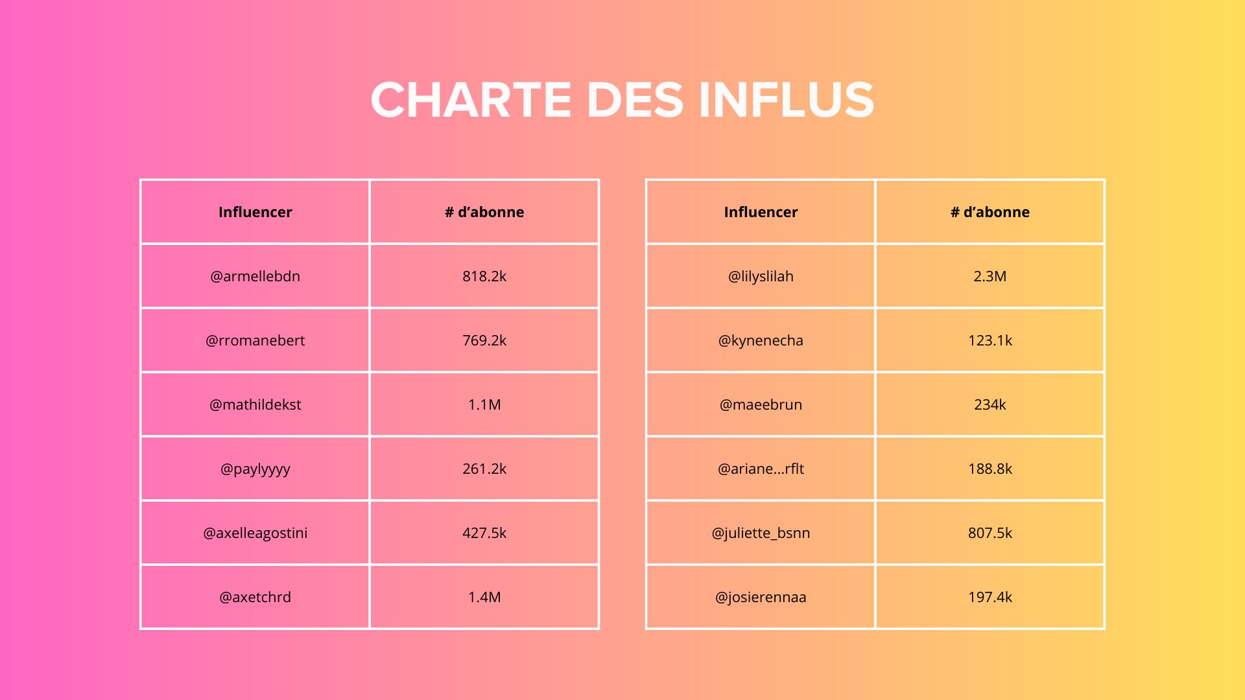Screen dimensions: 1245x700
Task: Select the @juliette_bsnn handle
Action: tap(761, 533)
